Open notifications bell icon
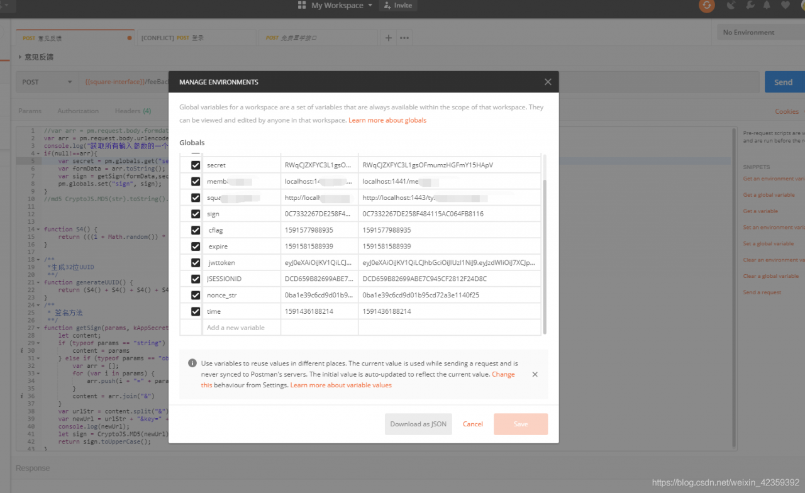Screen dimensions: 805x493 coord(767,5)
